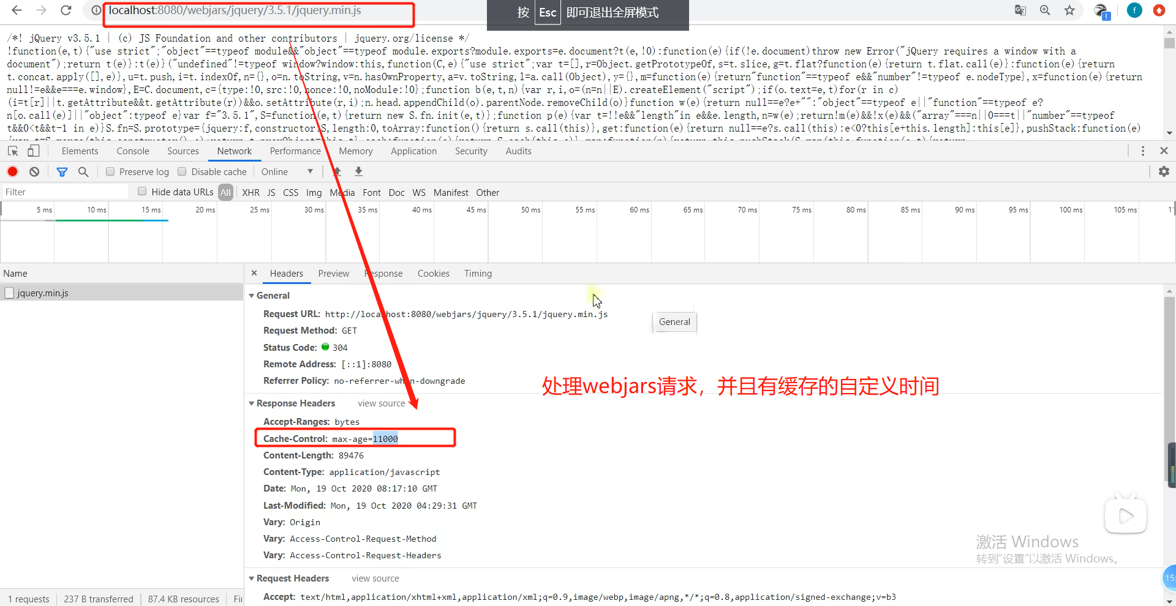
Task: Click the network overview timeline at 50 ms
Action: [x=530, y=210]
